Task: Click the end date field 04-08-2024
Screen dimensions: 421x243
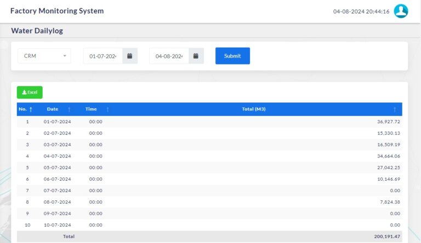Action: 169,56
